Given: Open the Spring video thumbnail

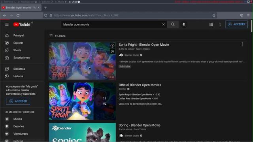Looking at the screenshot, I should [82, 133].
